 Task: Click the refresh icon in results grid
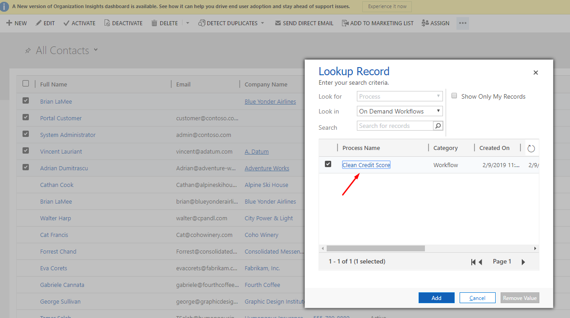531,148
